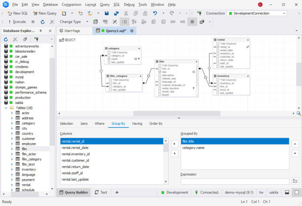
Task: Select rental.customer_id in Columns list
Action: (75, 160)
